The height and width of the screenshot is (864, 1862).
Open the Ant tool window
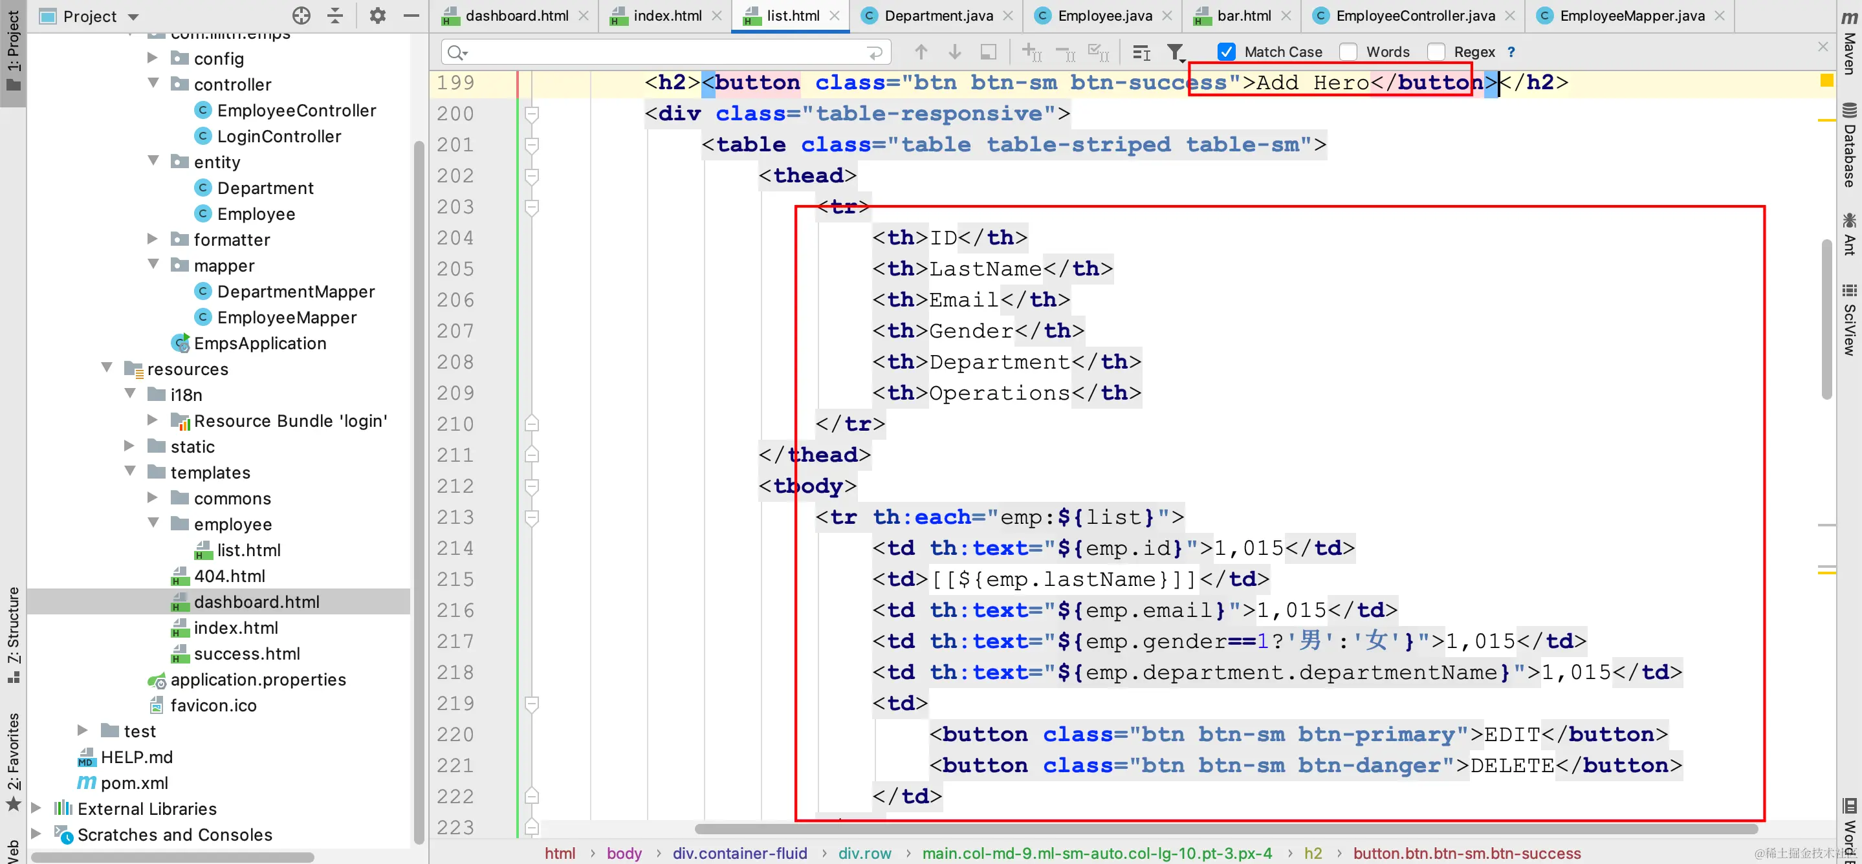(x=1850, y=234)
